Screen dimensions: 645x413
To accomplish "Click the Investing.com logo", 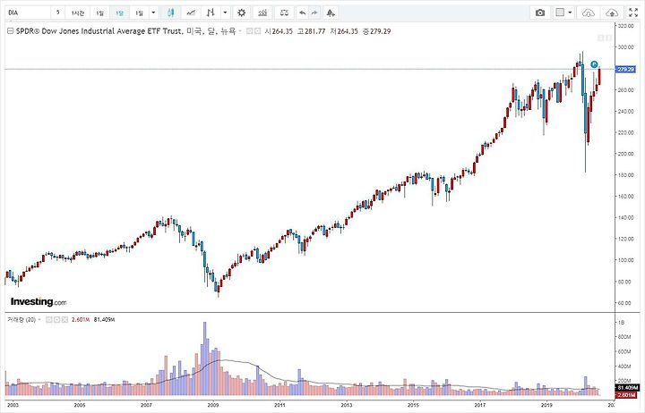I will (x=39, y=302).
